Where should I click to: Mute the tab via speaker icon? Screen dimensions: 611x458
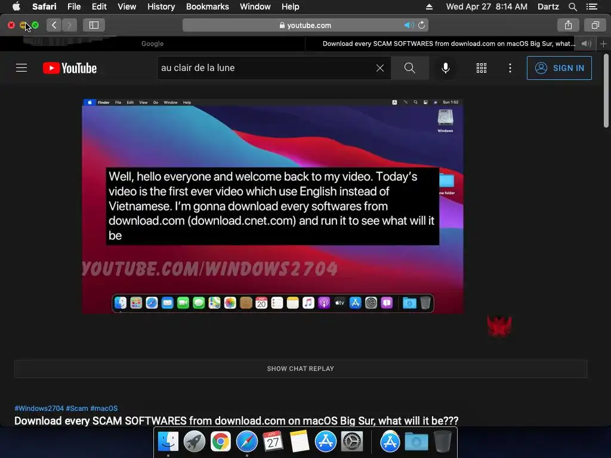point(587,44)
